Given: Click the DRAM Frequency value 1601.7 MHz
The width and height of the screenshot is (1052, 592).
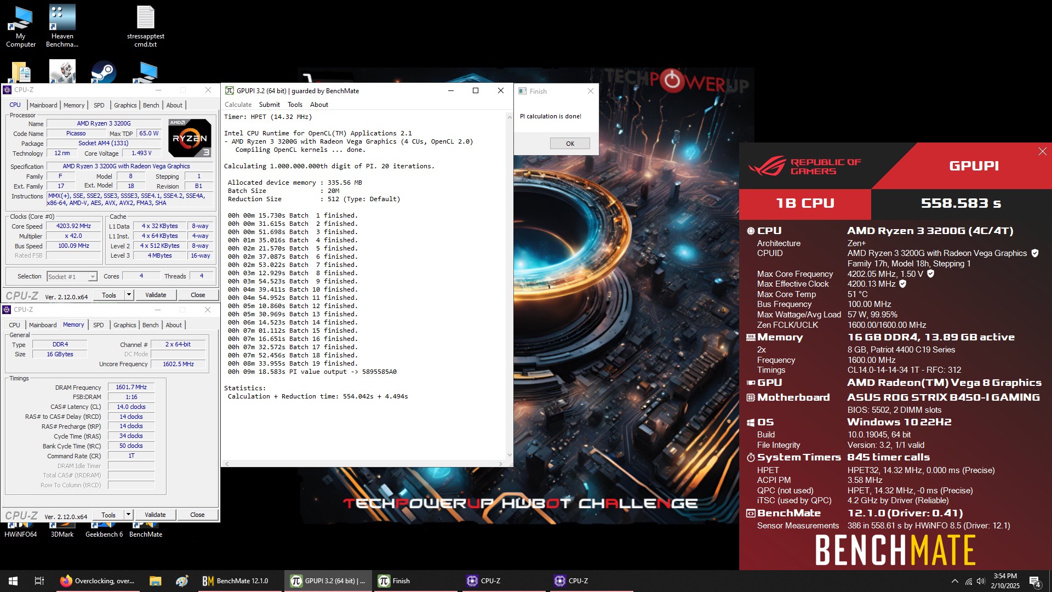Looking at the screenshot, I should point(131,387).
